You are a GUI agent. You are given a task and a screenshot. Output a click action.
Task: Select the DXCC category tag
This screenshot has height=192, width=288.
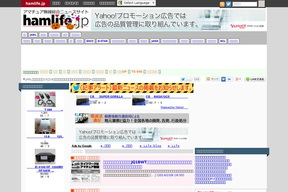(90, 41)
